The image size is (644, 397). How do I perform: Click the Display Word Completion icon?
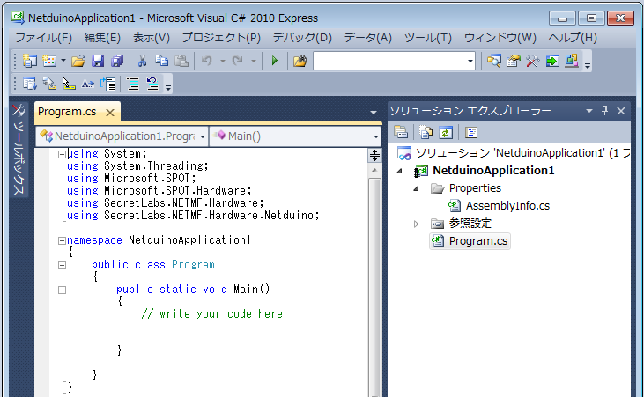click(x=88, y=85)
